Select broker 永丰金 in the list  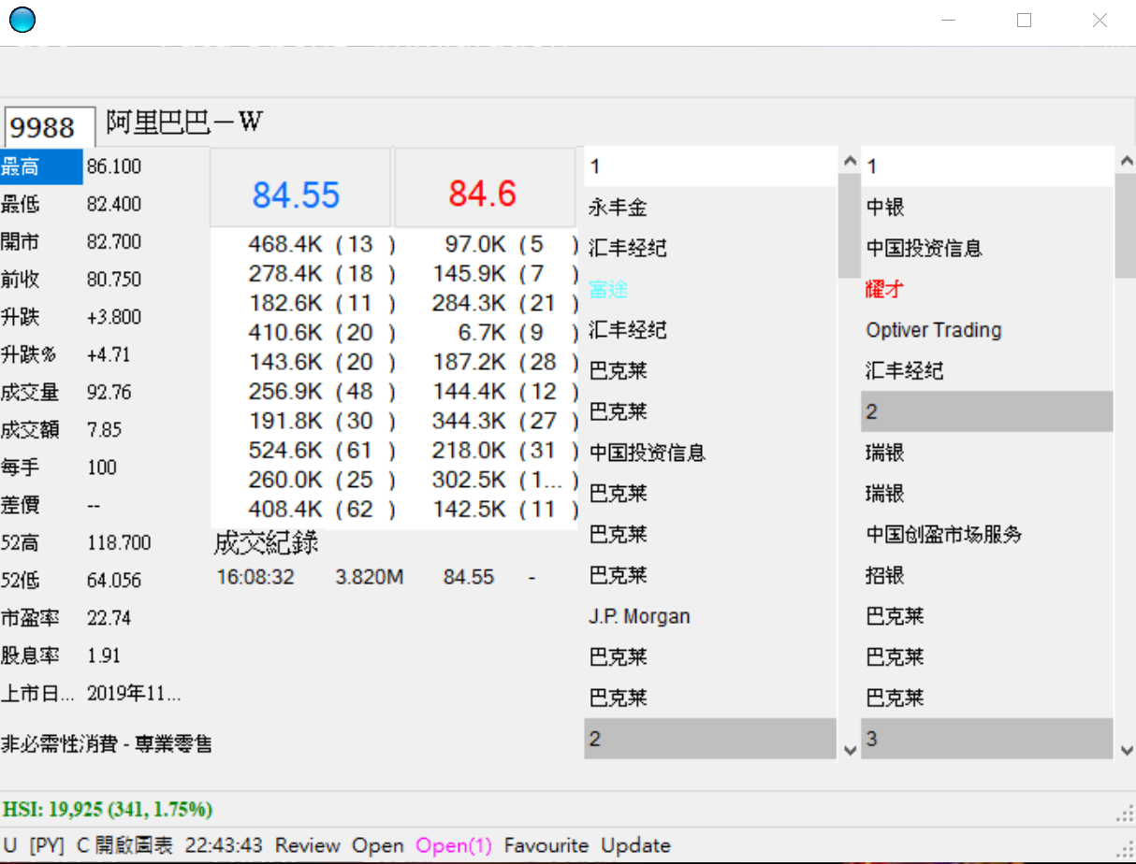click(711, 208)
